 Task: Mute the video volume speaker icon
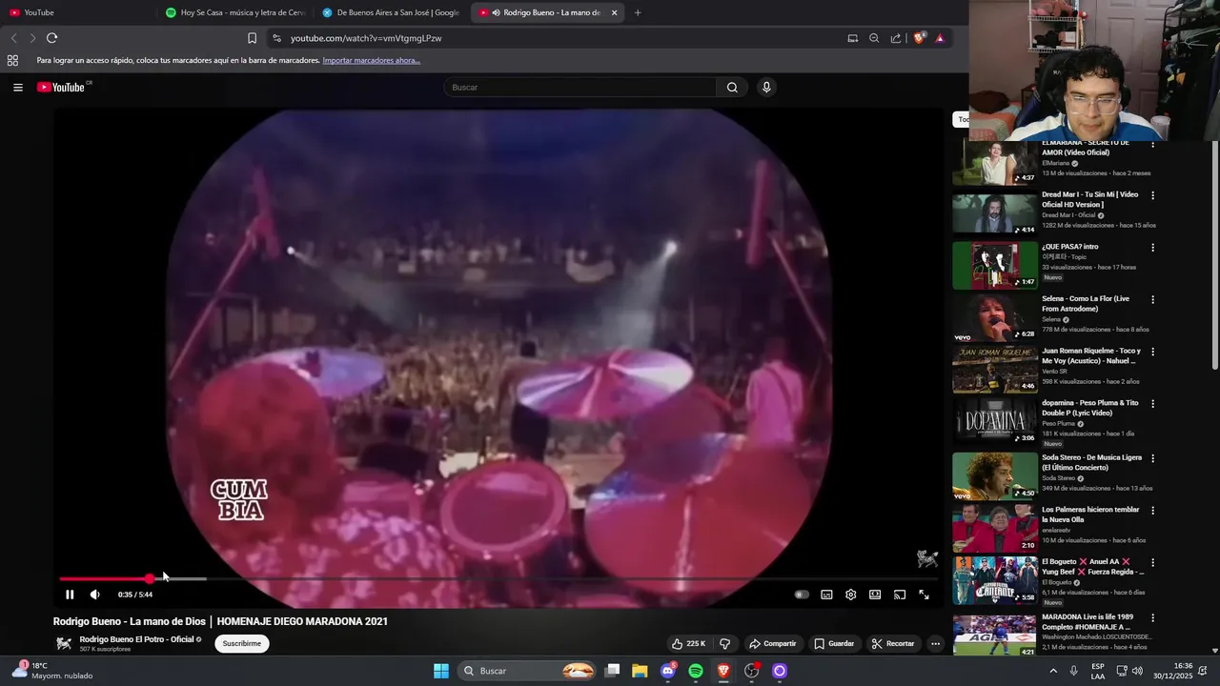tap(95, 595)
